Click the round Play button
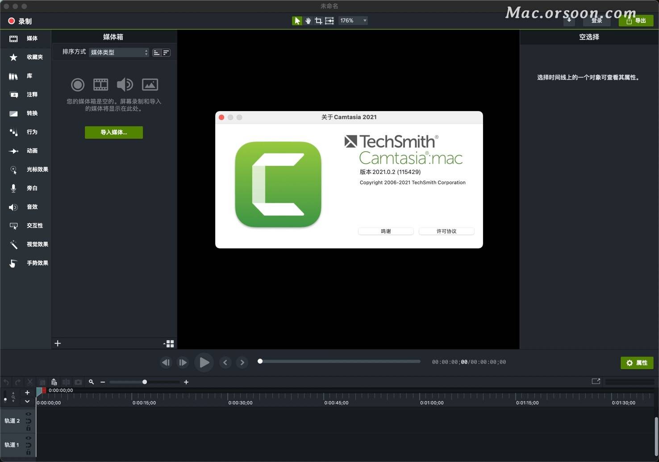Viewport: 659px width, 462px height. [x=204, y=363]
